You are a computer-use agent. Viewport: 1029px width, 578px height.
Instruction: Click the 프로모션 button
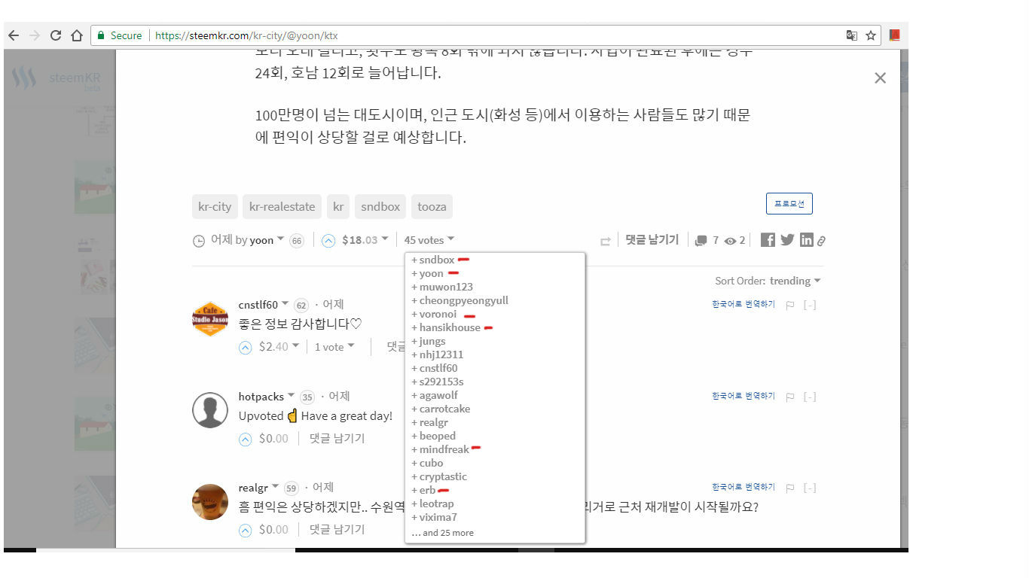(789, 202)
